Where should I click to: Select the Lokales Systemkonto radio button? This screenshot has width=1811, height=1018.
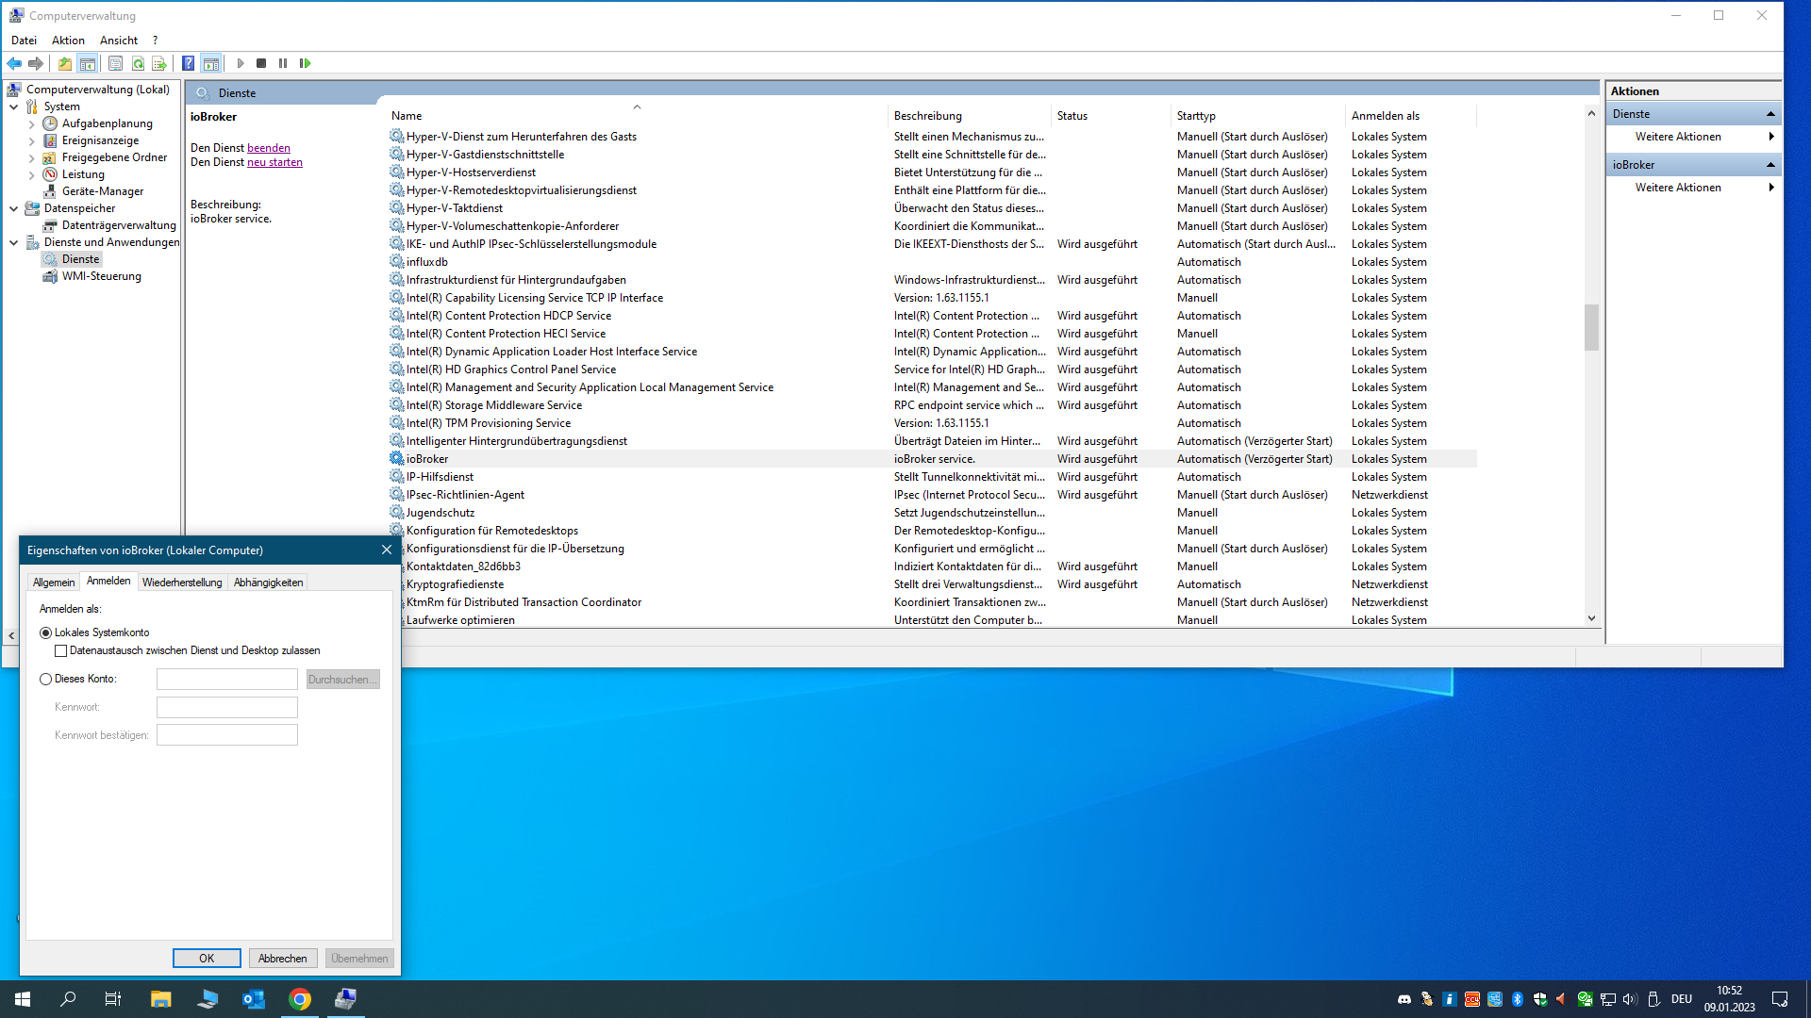point(45,632)
